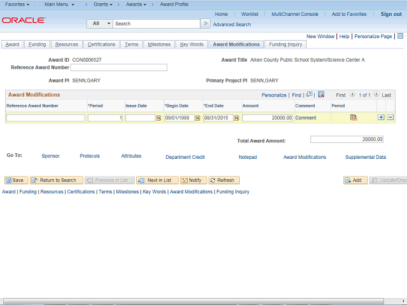The height and width of the screenshot is (305, 407).
Task: Go to Notepad link
Action: coord(248,157)
